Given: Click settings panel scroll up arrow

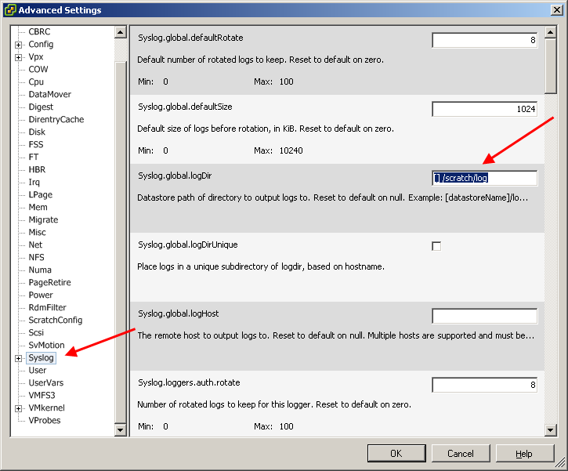Looking at the screenshot, I should (551, 32).
